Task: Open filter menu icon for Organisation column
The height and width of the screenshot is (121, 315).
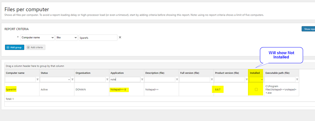Action: [x=107, y=79]
